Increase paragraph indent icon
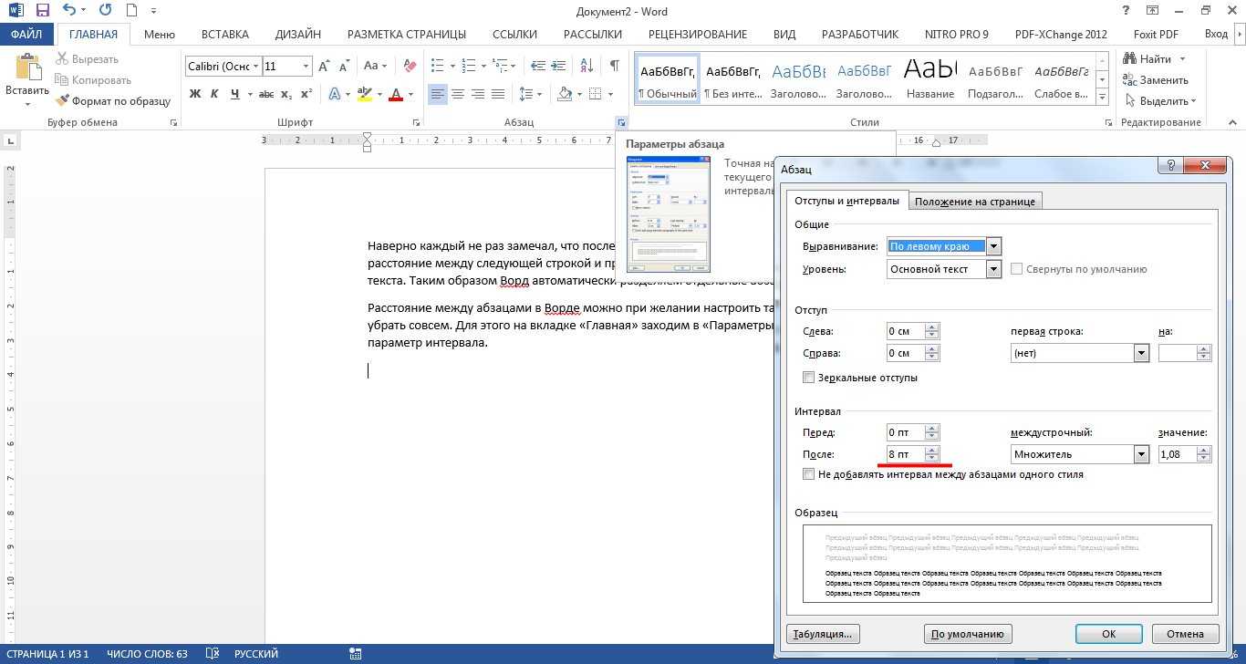Image resolution: width=1246 pixels, height=664 pixels. click(x=558, y=67)
